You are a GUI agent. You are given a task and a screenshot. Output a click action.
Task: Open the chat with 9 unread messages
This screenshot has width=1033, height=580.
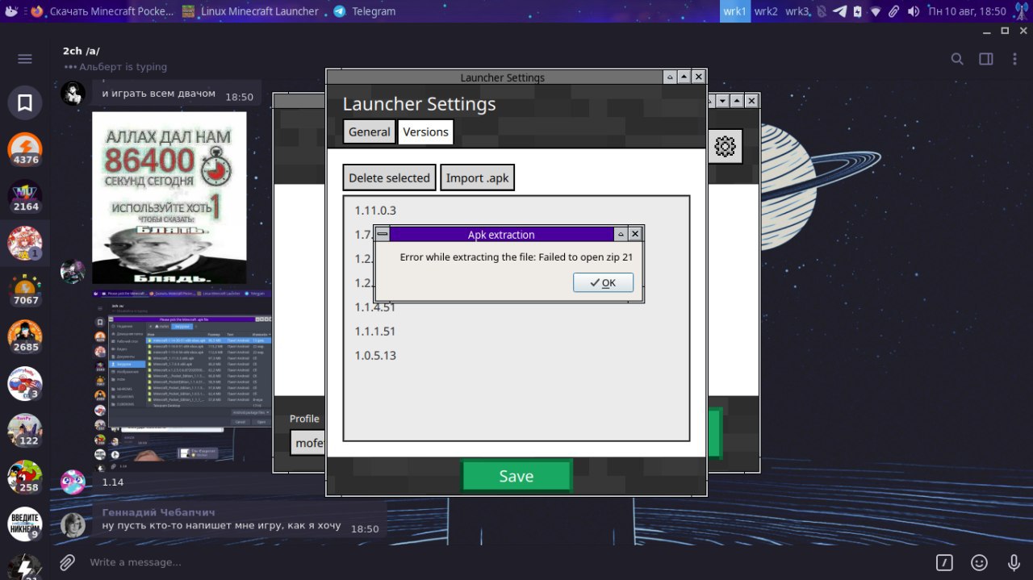pyautogui.click(x=25, y=524)
